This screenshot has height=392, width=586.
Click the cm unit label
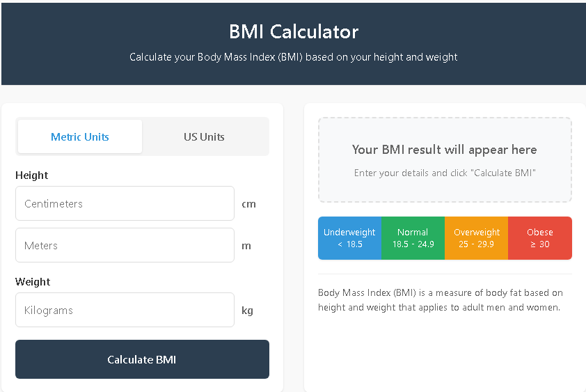[248, 204]
